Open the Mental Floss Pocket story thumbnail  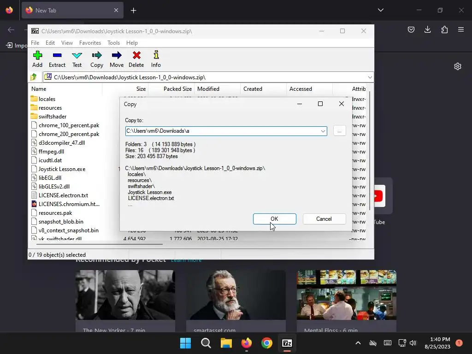pos(347,295)
